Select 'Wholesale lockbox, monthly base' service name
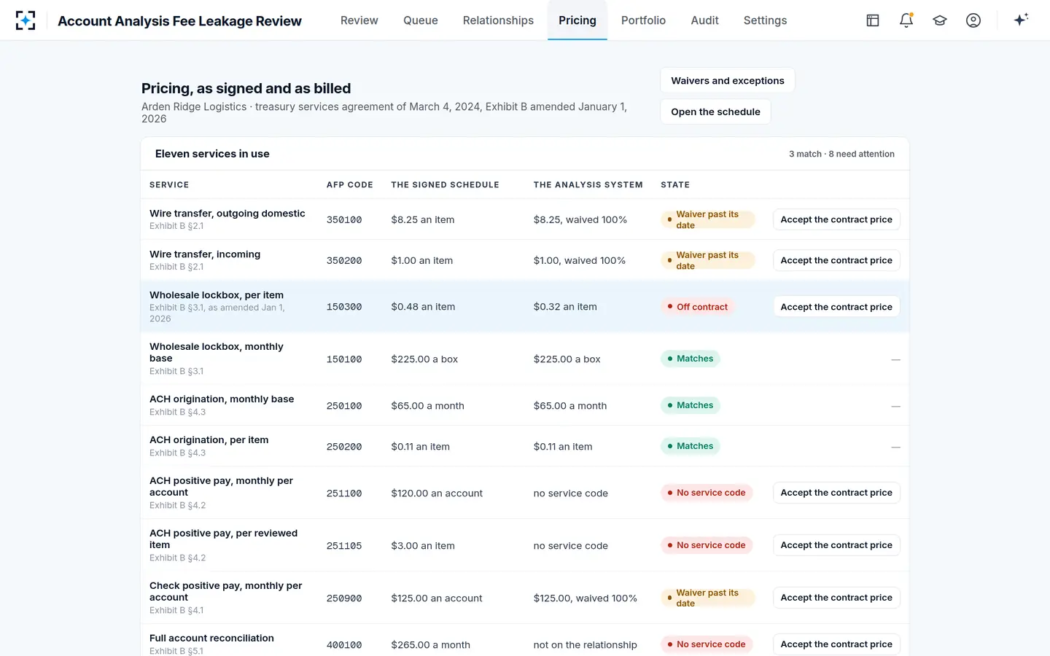Image resolution: width=1050 pixels, height=656 pixels. pyautogui.click(x=217, y=353)
